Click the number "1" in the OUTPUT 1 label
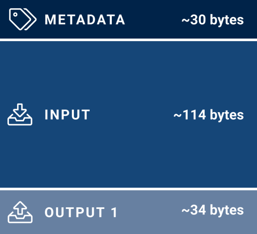Image resolution: width=257 pixels, height=234 pixels. click(x=114, y=213)
